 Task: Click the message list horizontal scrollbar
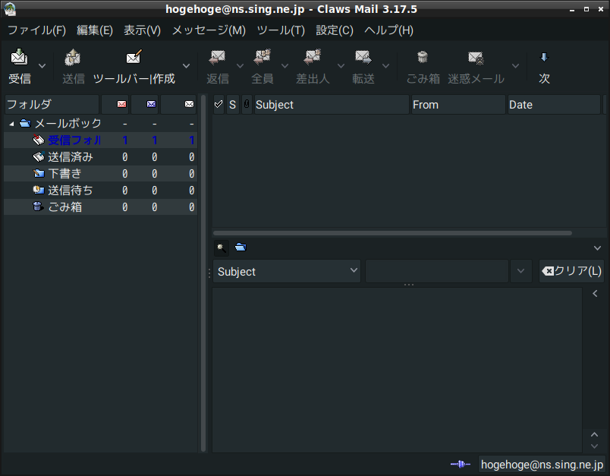392,233
